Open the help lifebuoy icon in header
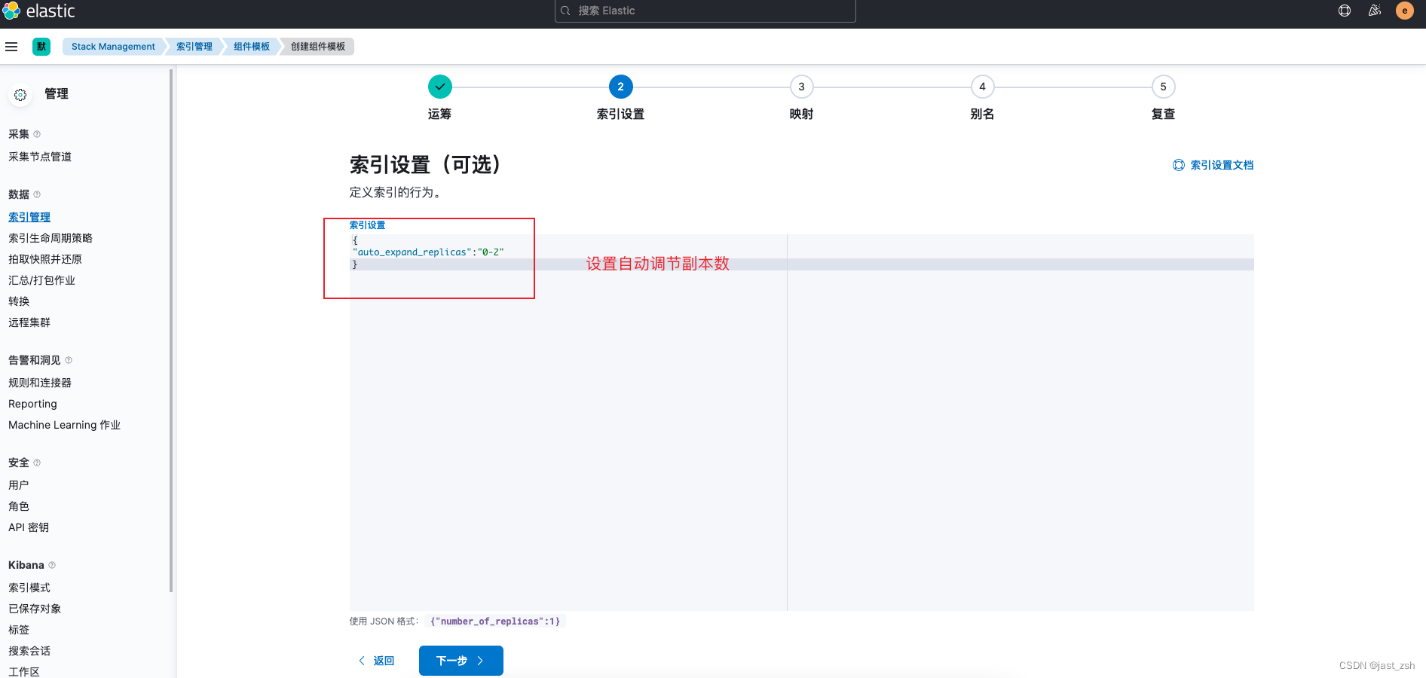The height and width of the screenshot is (678, 1426). [1345, 11]
